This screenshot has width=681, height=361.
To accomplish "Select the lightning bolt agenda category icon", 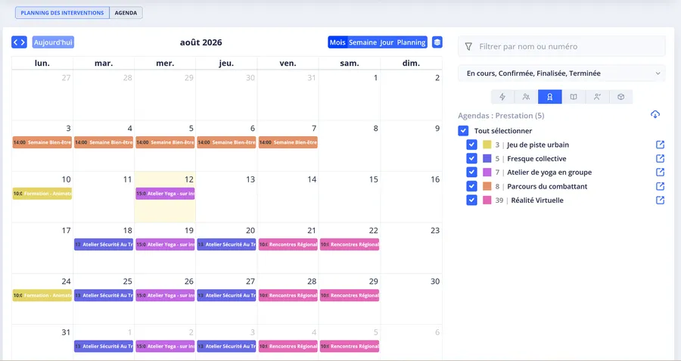I will [x=502, y=97].
